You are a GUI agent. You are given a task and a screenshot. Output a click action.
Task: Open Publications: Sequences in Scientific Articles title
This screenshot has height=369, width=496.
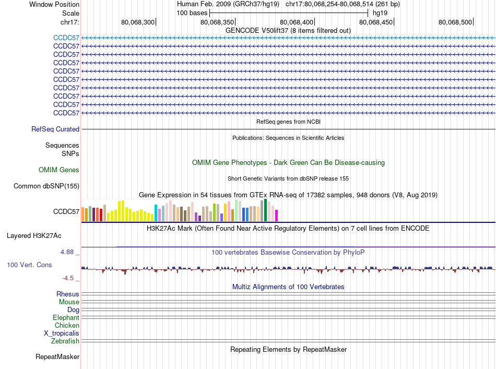[288, 138]
